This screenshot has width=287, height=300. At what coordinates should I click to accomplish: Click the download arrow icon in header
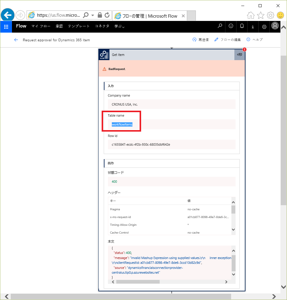click(x=253, y=27)
